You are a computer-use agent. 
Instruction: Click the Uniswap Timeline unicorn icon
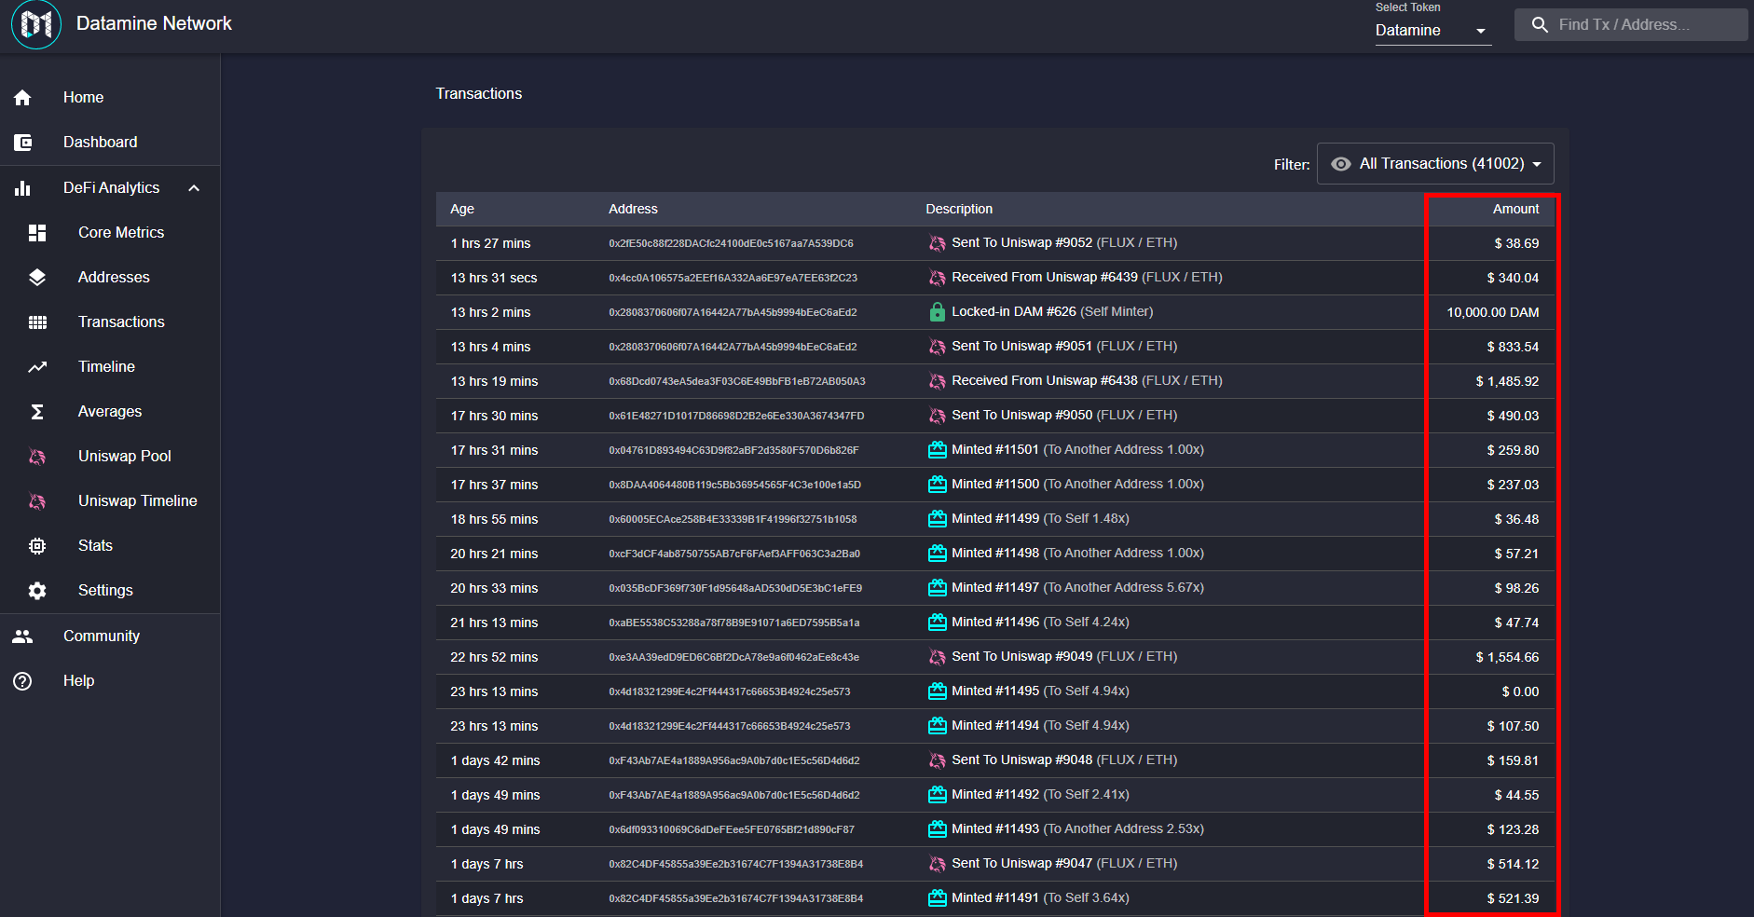click(x=37, y=501)
